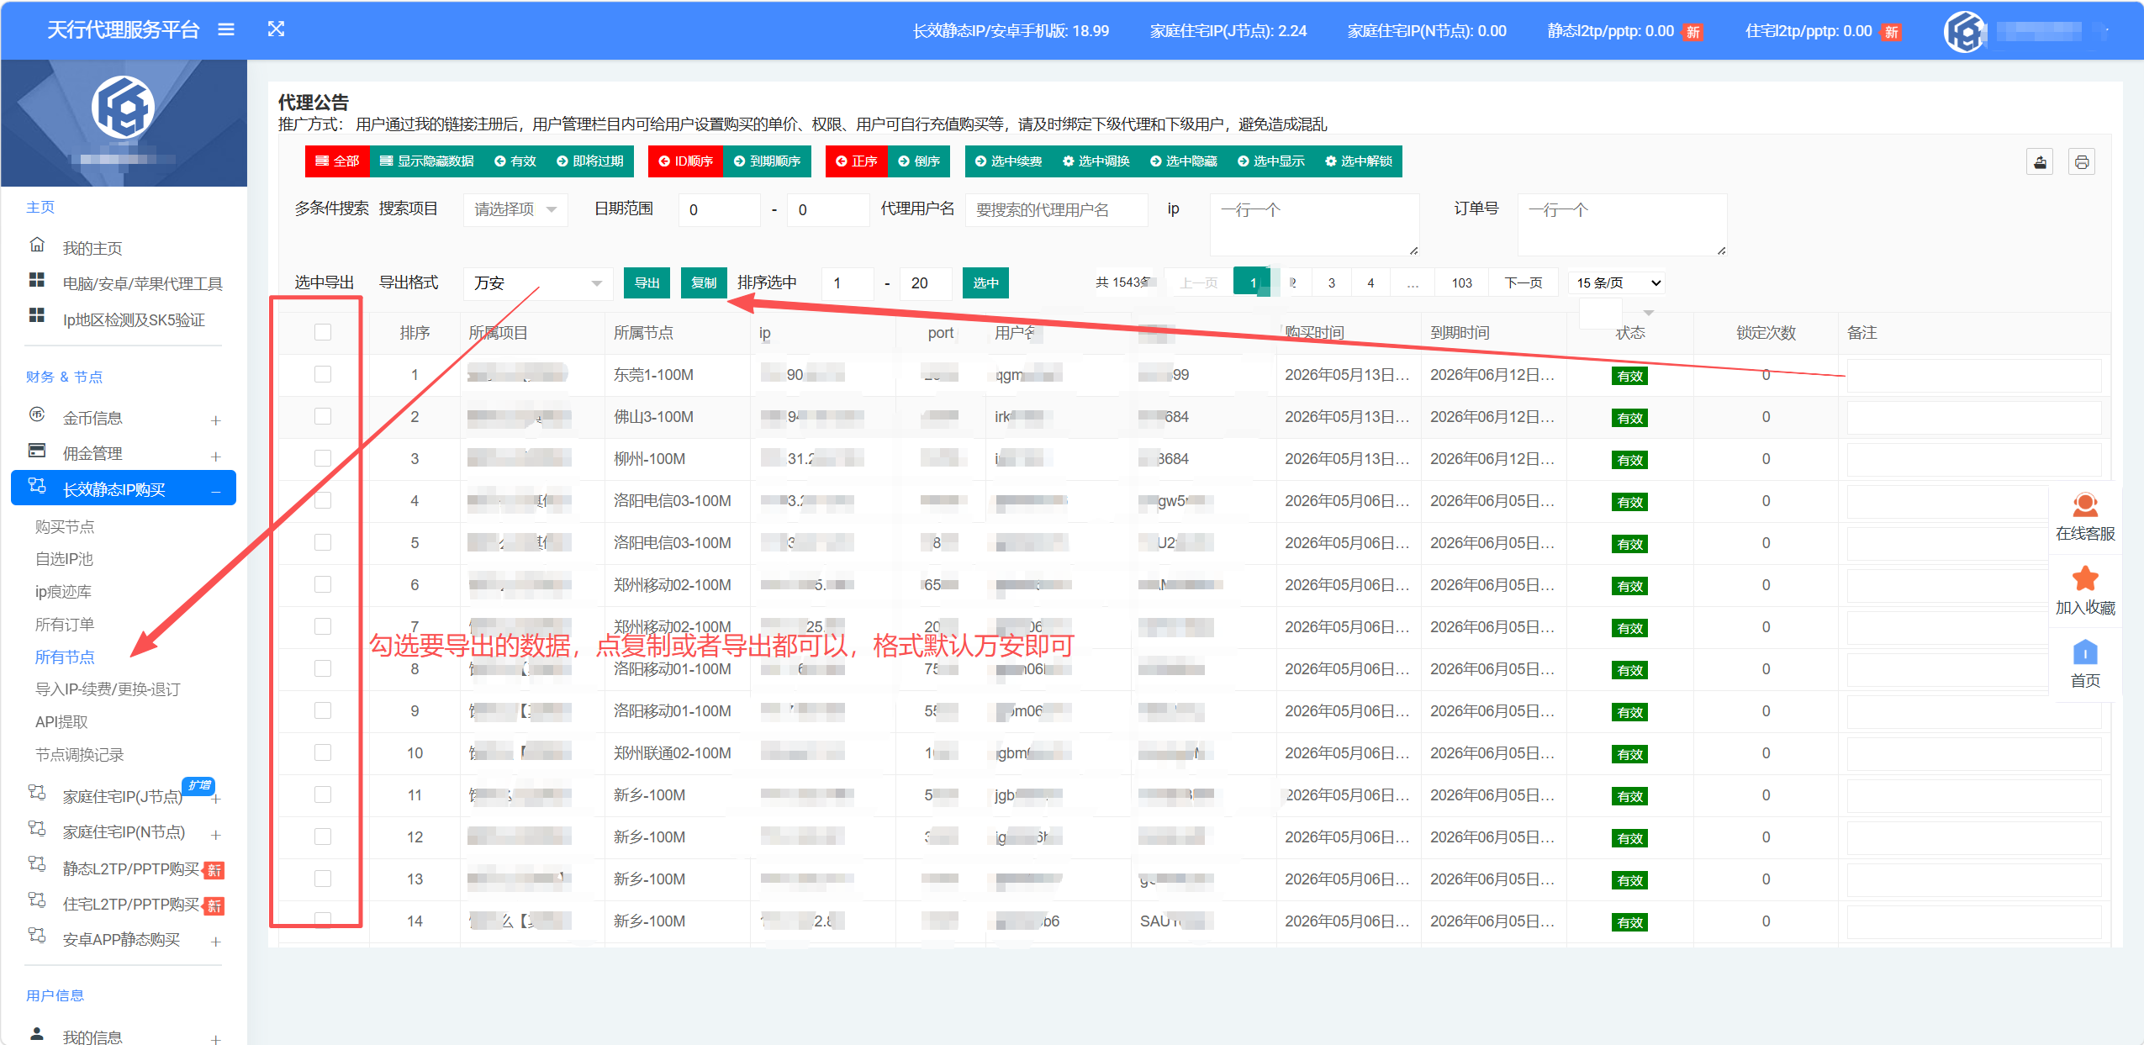Click 选中解锁 button
This screenshot has width=2144, height=1045.
(1359, 161)
